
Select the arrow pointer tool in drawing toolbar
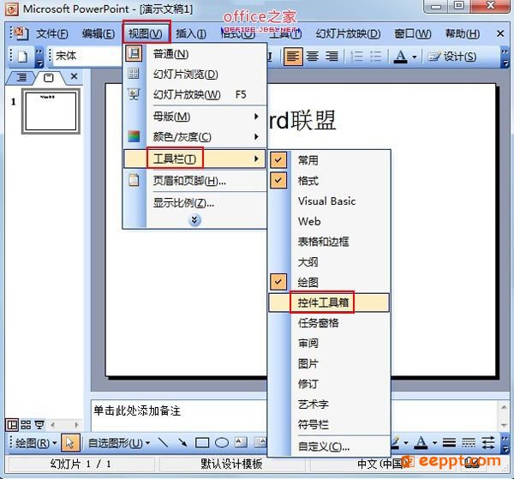pos(70,443)
